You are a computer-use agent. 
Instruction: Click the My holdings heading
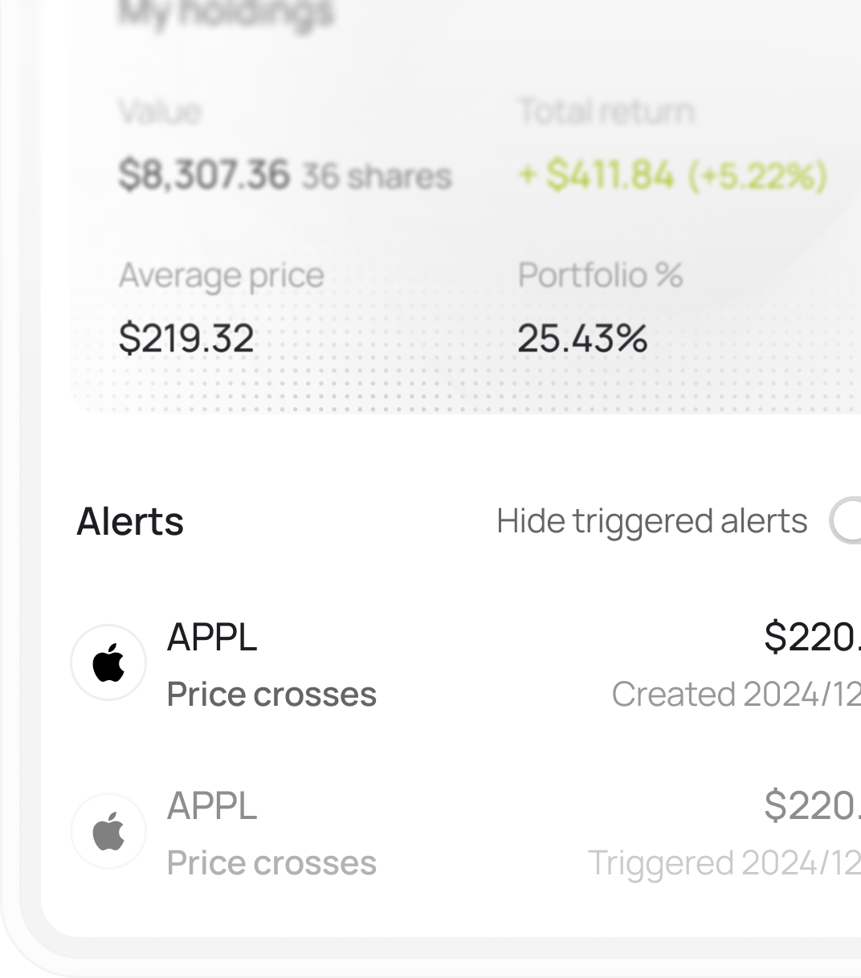(x=226, y=13)
